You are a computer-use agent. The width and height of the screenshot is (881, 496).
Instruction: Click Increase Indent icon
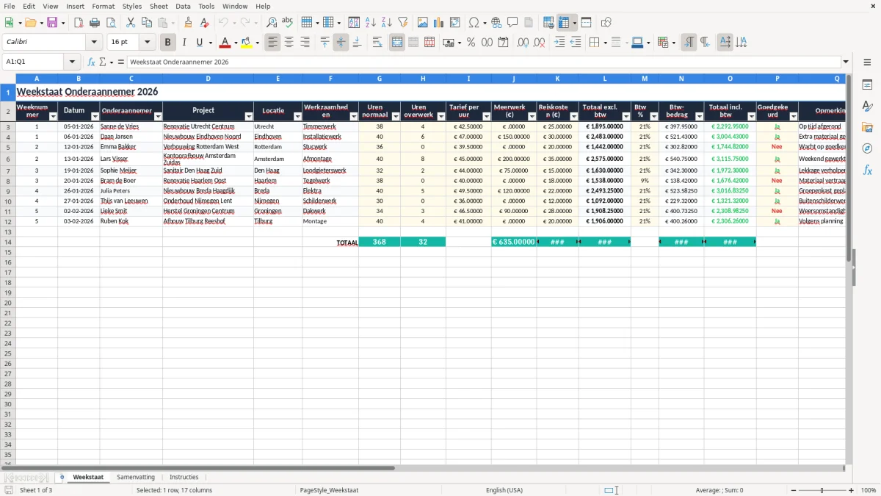click(x=559, y=43)
